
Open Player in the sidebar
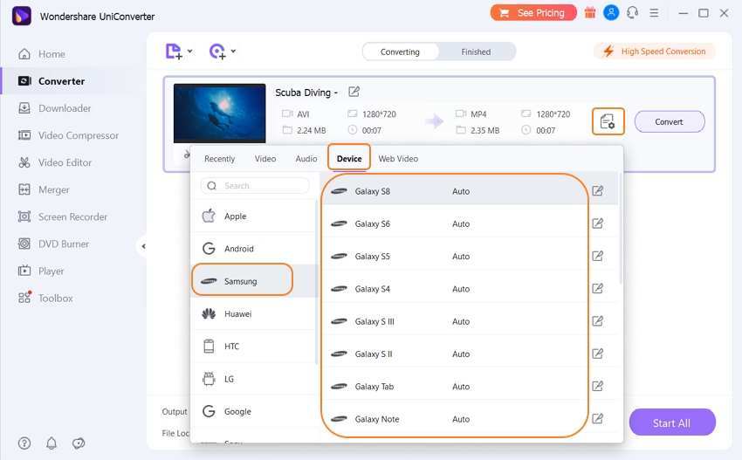coord(41,271)
